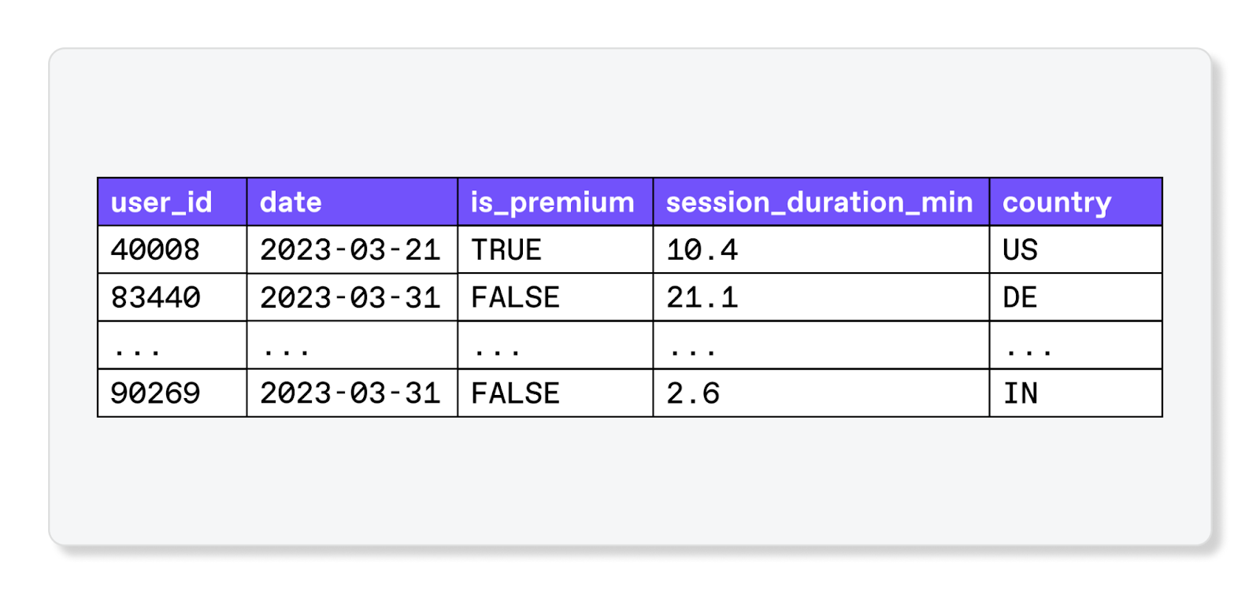Screen dimensions: 1260x594
Task: Select the FALSE cell in the 90269 row
Action: 515,393
